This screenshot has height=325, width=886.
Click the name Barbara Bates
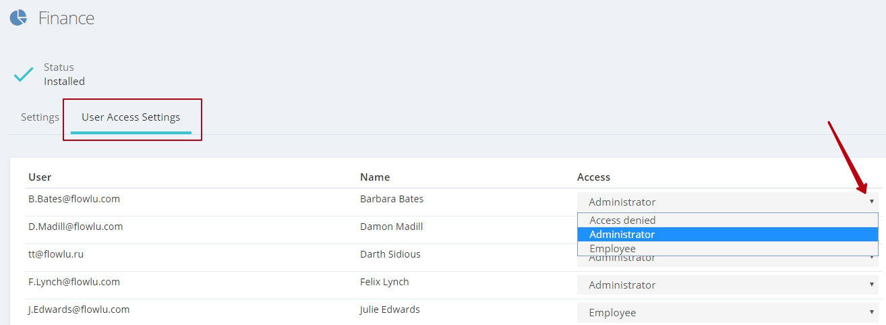(392, 199)
